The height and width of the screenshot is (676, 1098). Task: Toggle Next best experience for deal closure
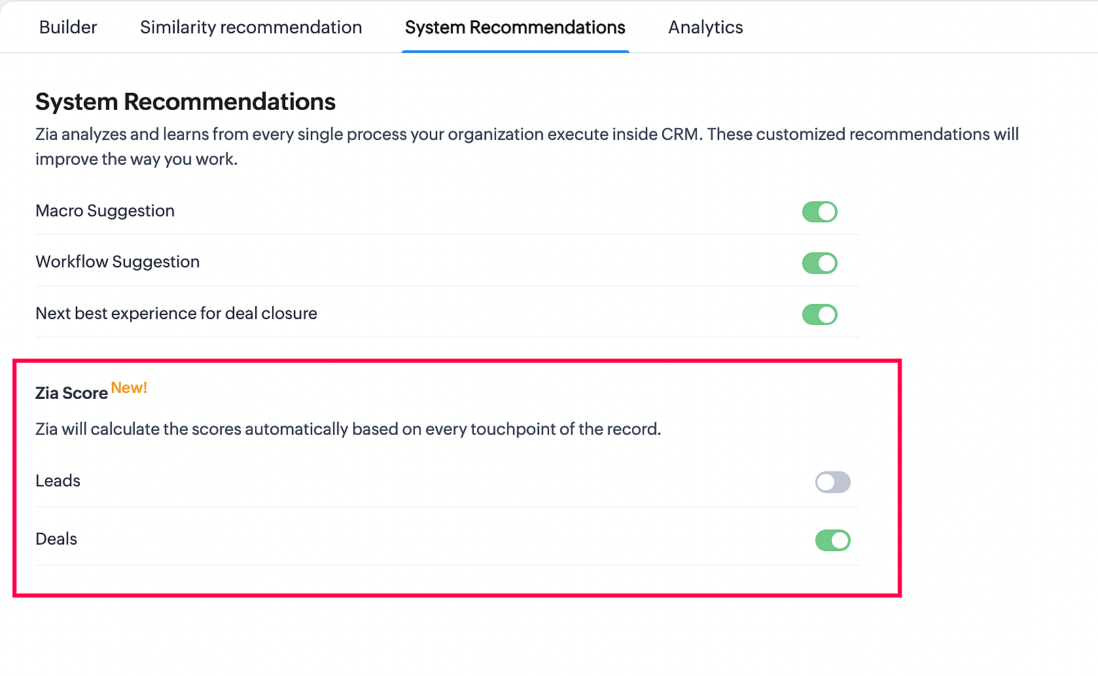819,314
